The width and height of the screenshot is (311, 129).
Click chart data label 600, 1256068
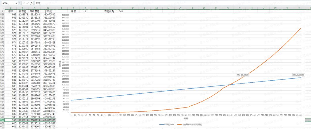pos(299,75)
